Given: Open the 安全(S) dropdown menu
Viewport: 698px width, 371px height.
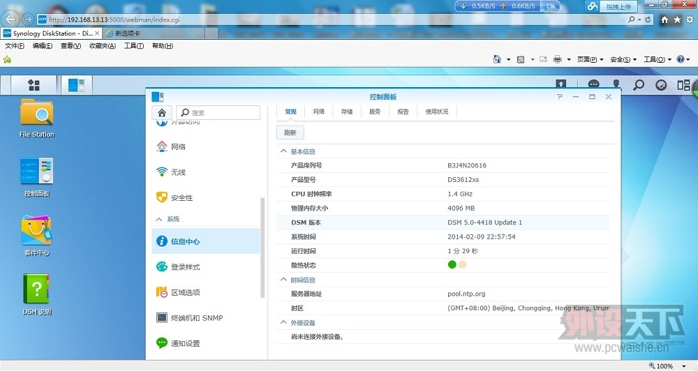Looking at the screenshot, I should (623, 59).
